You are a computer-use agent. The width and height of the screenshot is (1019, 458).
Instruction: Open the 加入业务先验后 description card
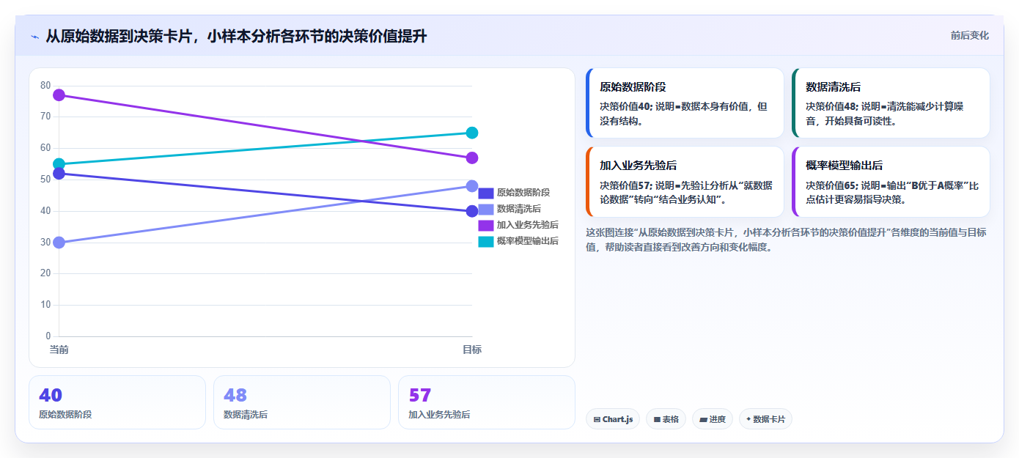pyautogui.click(x=685, y=182)
